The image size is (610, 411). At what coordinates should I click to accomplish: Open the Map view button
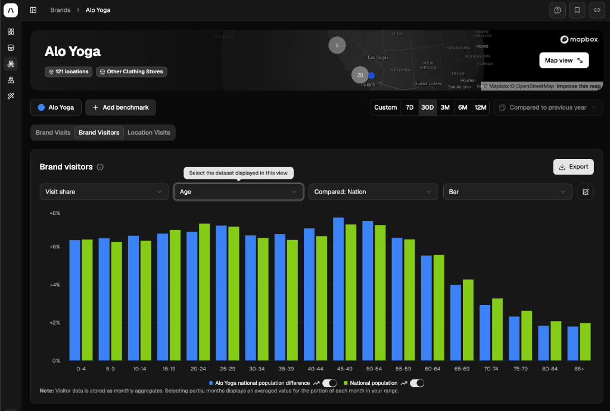(x=564, y=60)
